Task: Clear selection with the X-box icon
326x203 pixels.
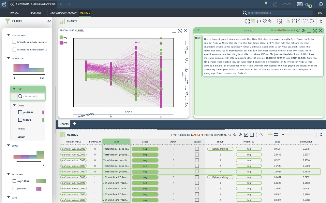Action: (279, 21)
